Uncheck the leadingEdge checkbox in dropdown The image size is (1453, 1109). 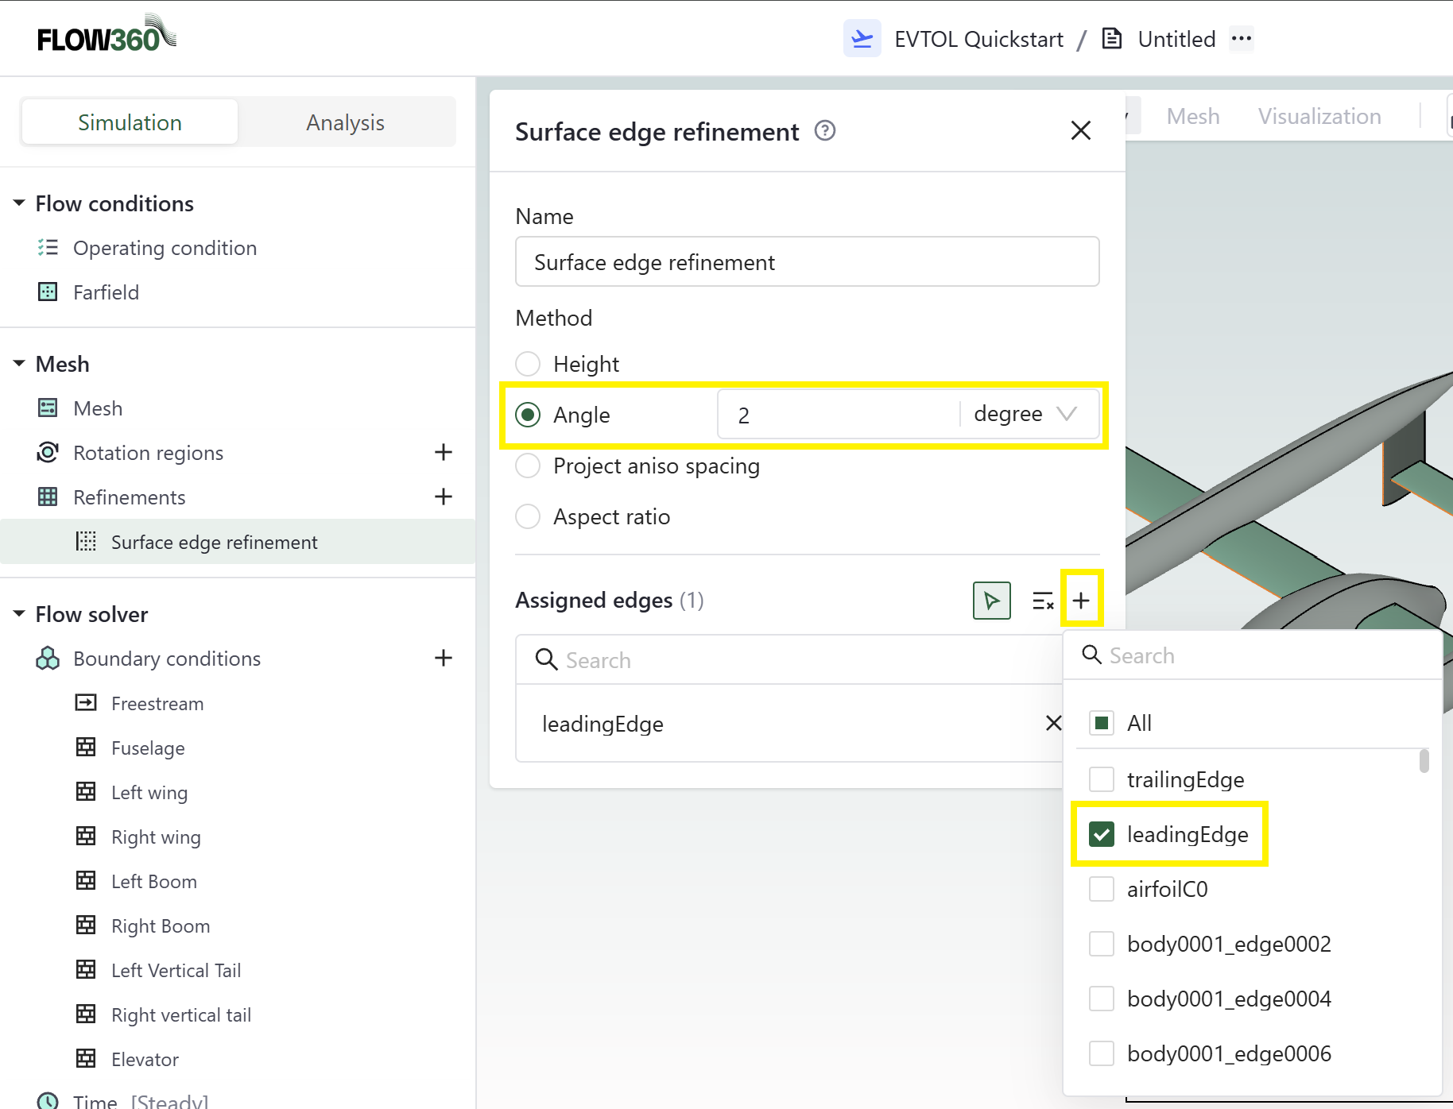click(1101, 834)
